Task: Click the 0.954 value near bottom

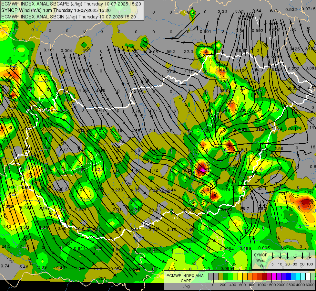Action: pos(116,269)
